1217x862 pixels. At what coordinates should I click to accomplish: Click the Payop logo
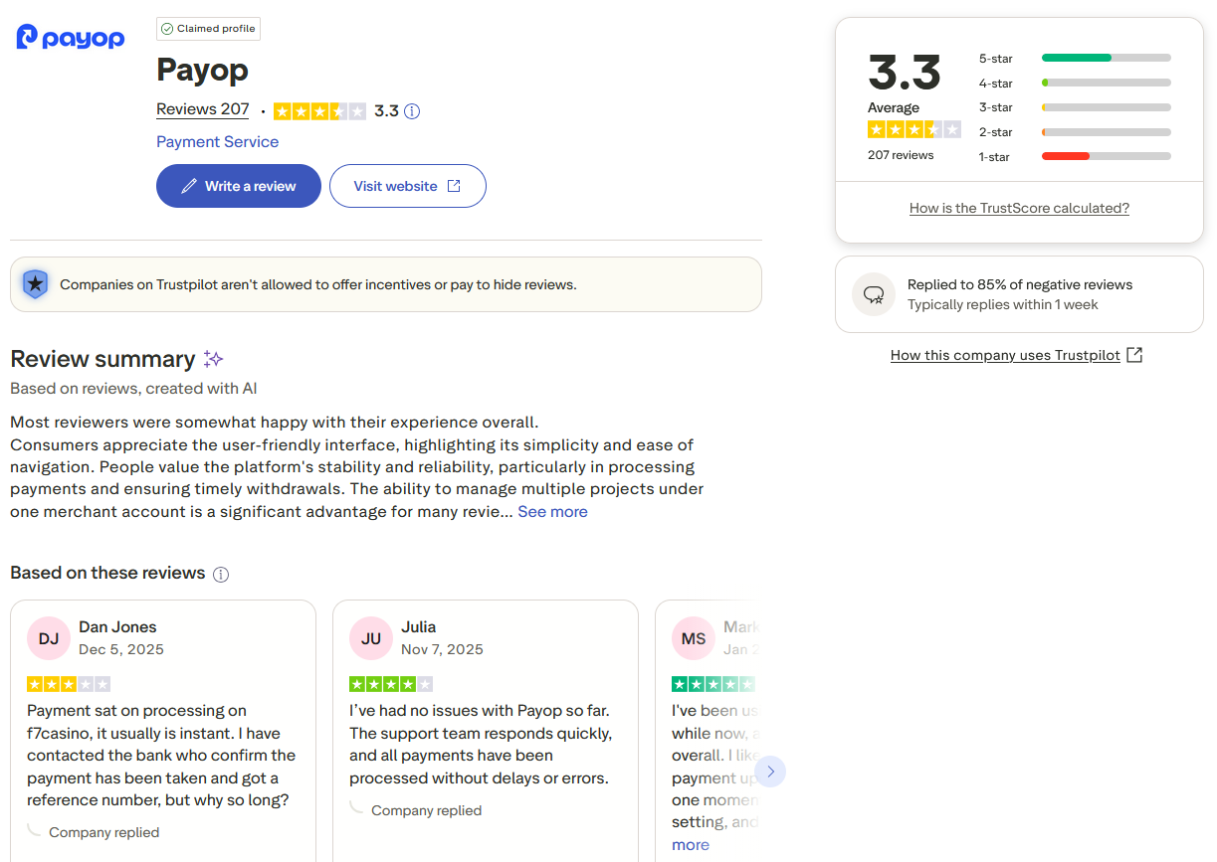point(71,39)
